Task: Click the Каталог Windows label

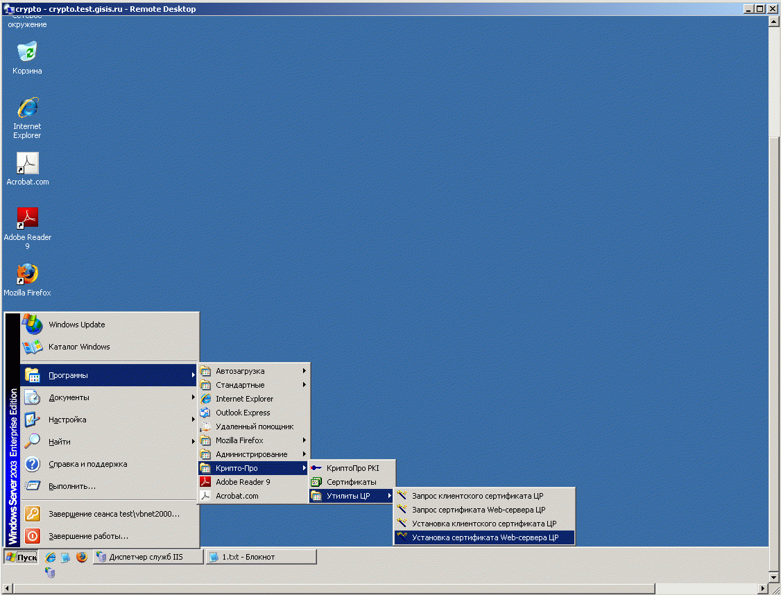Action: tap(79, 347)
